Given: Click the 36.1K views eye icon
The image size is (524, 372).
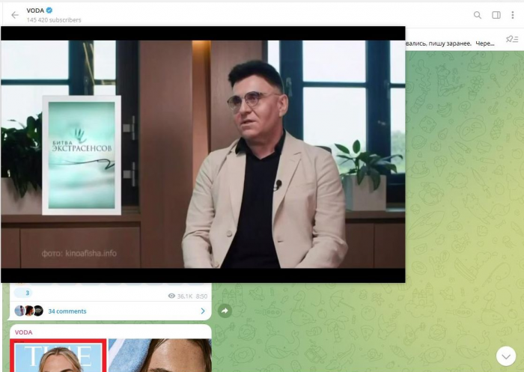Looking at the screenshot, I should pyautogui.click(x=171, y=296).
